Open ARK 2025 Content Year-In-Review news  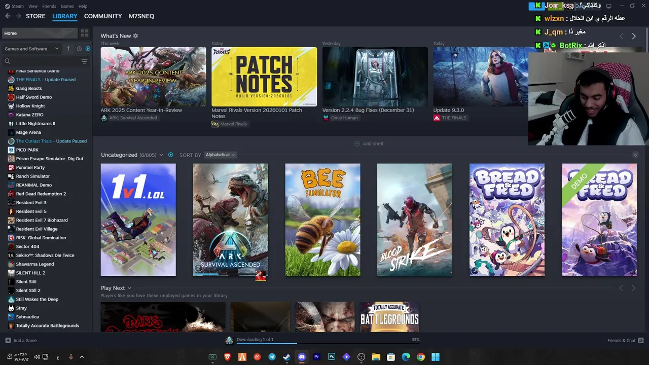coord(153,77)
